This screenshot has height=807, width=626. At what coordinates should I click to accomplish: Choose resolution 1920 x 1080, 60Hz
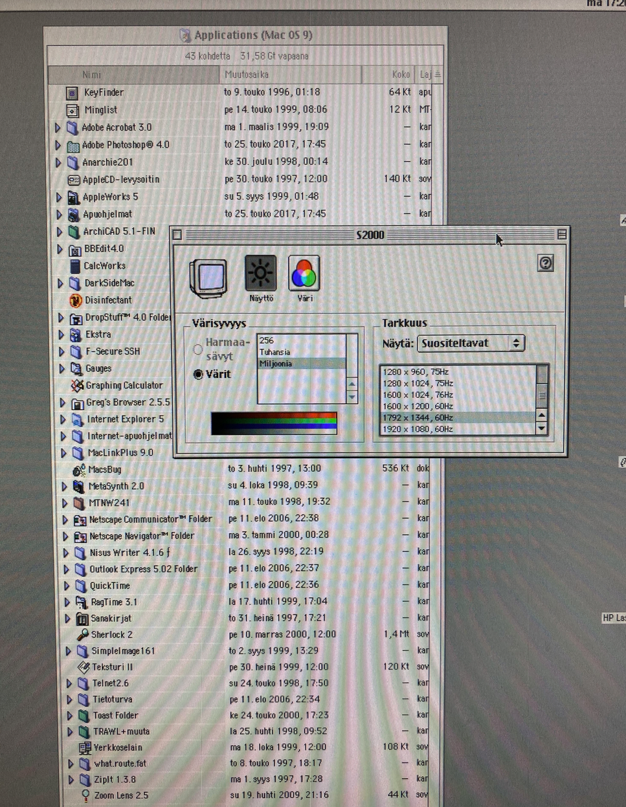click(x=458, y=429)
